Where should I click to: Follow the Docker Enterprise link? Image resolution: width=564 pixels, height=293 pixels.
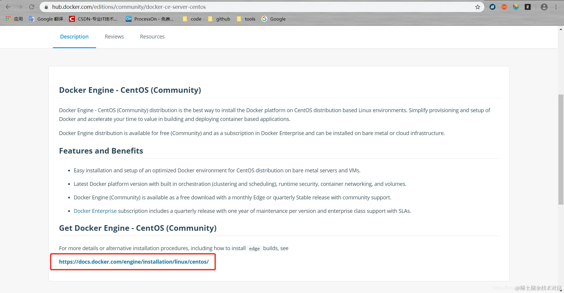point(95,211)
